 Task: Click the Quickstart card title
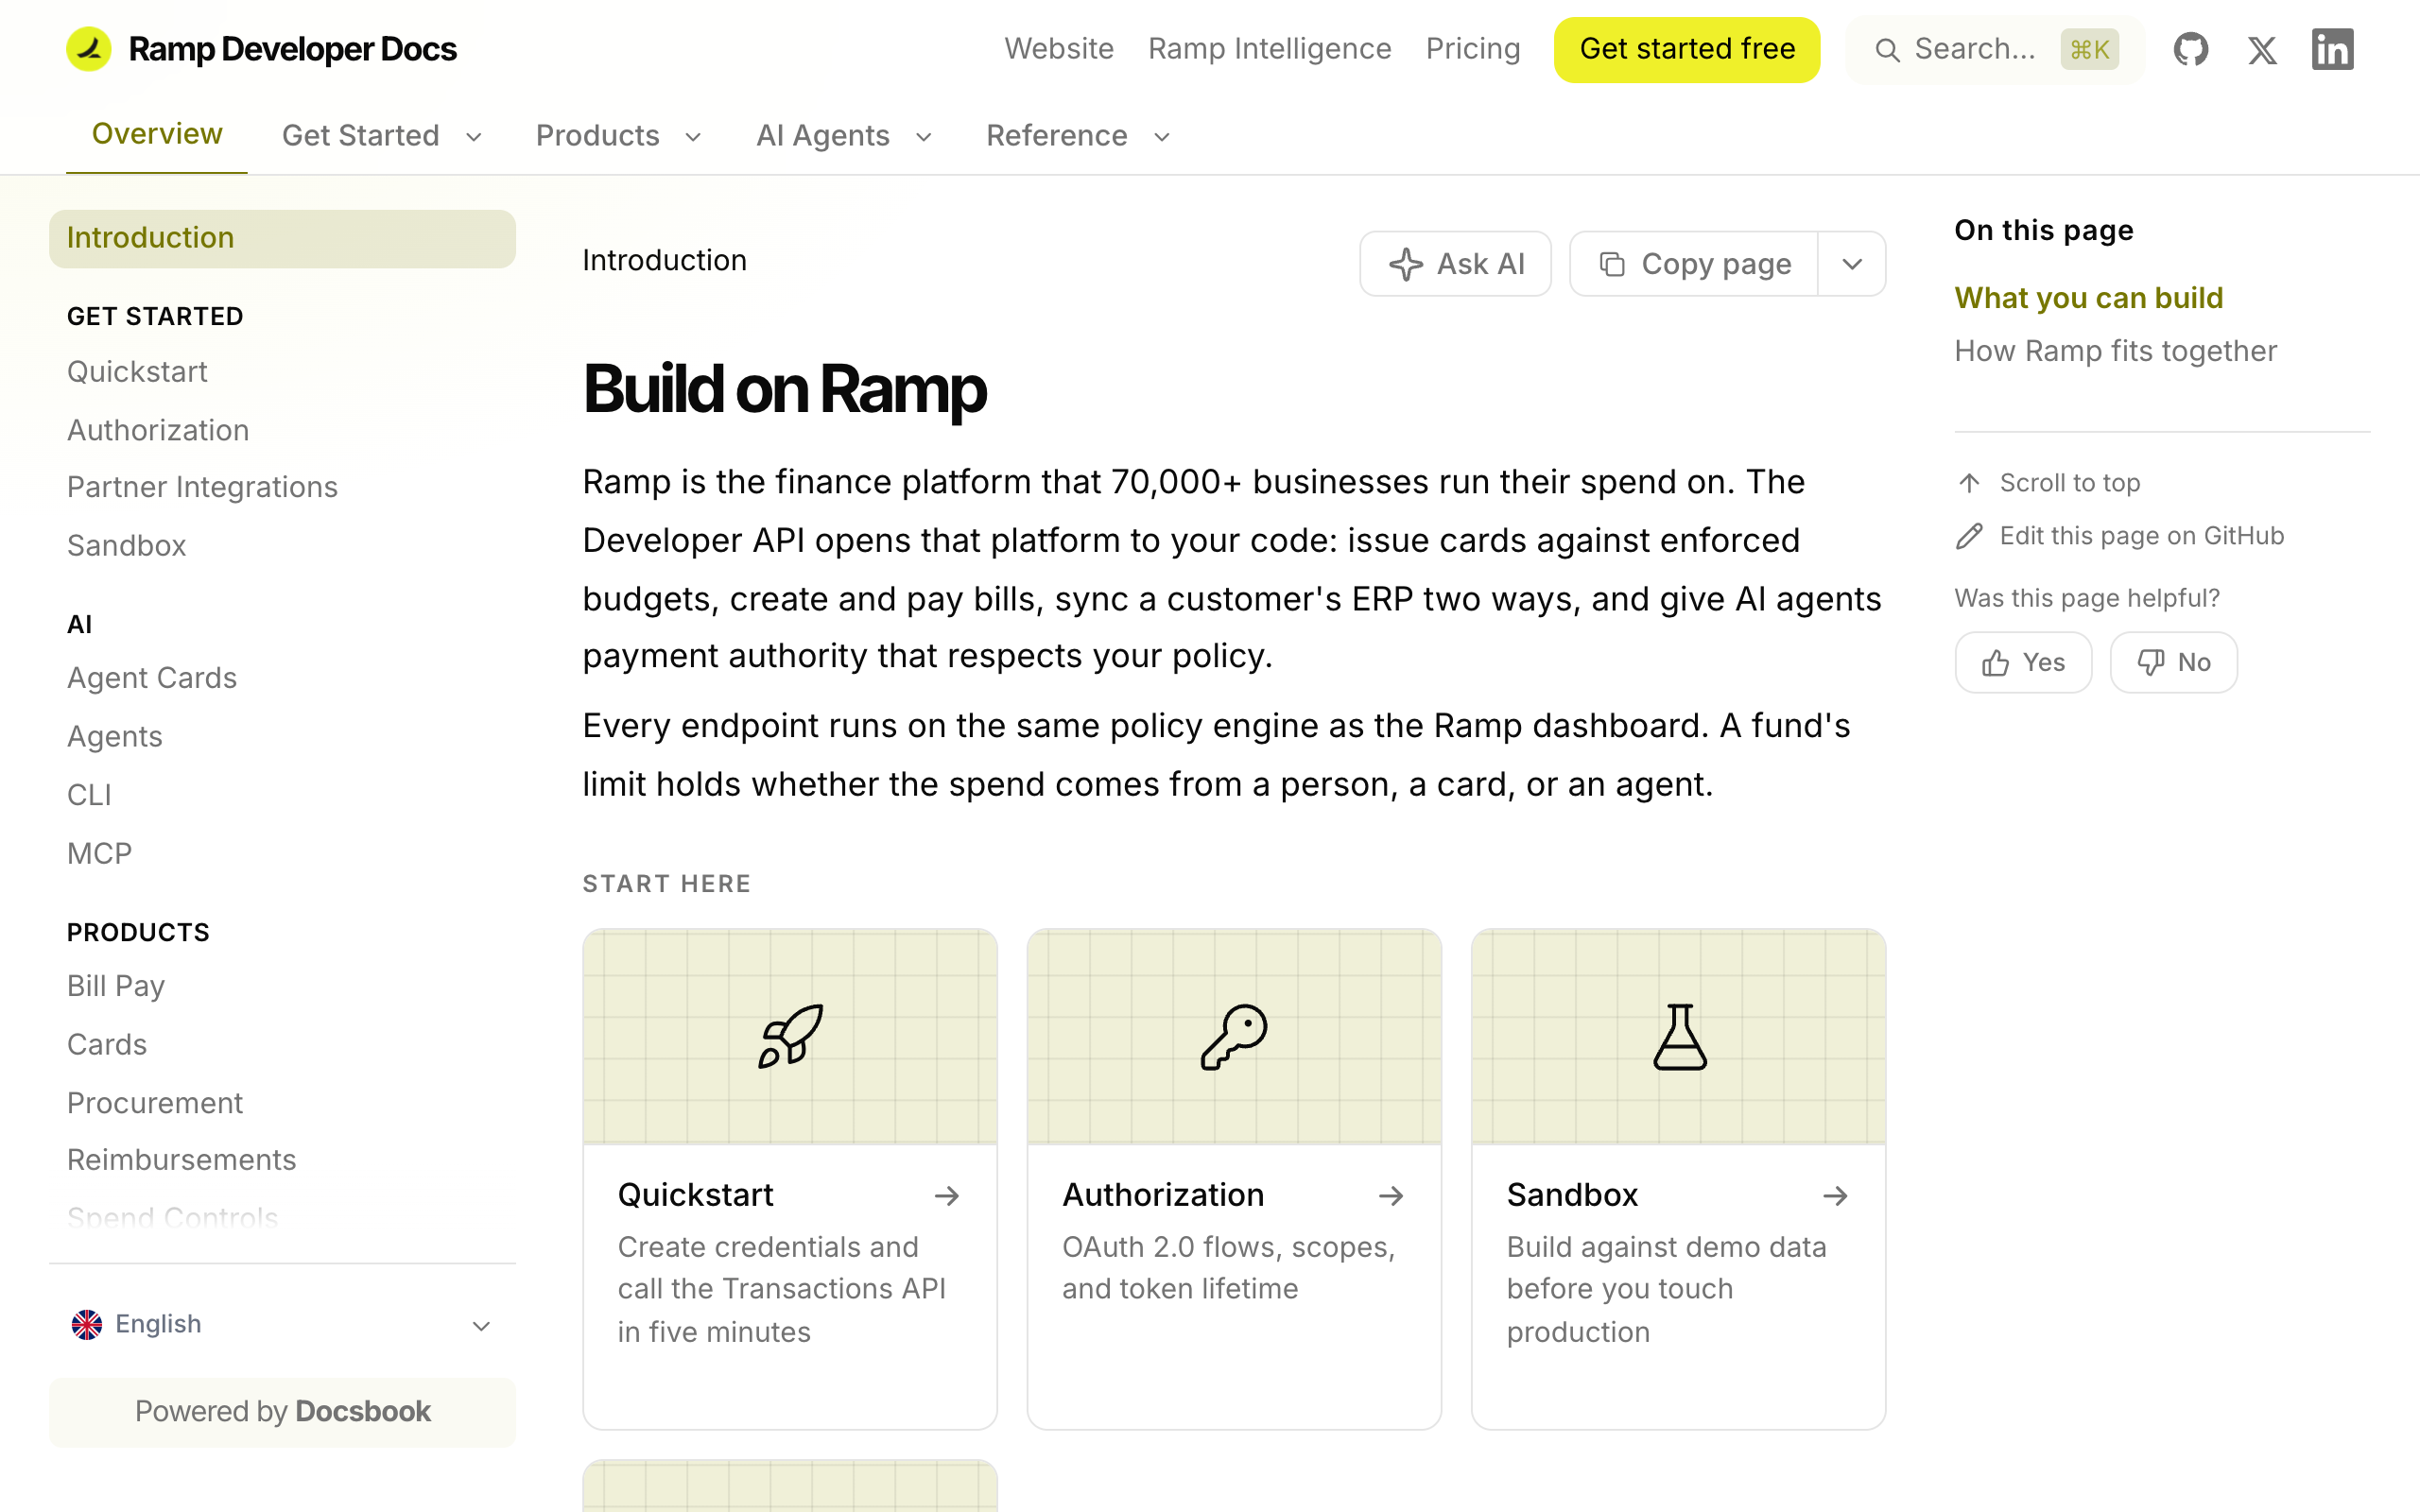point(695,1195)
